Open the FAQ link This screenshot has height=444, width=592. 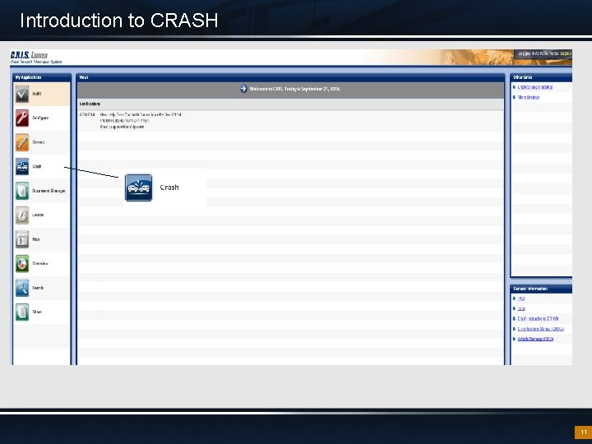click(521, 298)
